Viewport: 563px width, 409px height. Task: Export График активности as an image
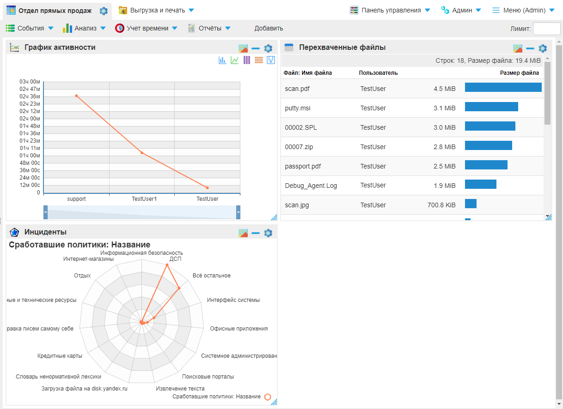[x=243, y=48]
